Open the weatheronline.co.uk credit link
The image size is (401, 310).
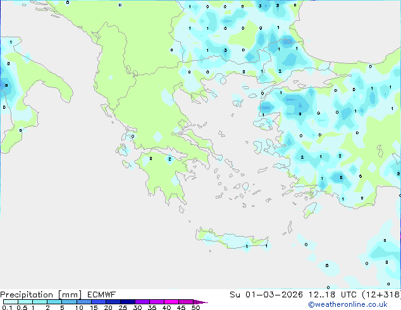(x=348, y=304)
